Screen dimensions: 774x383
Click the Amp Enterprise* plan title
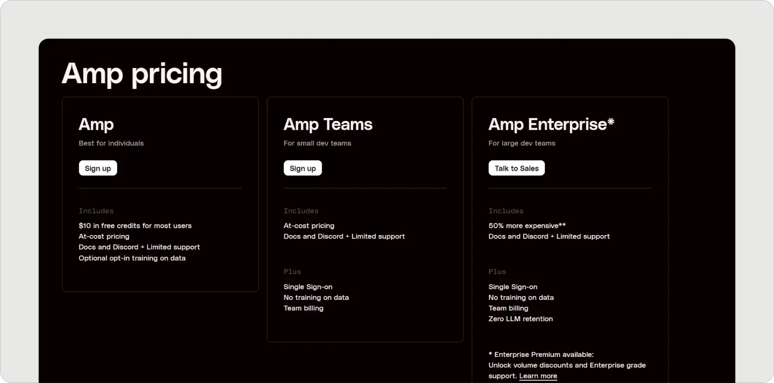tap(551, 124)
